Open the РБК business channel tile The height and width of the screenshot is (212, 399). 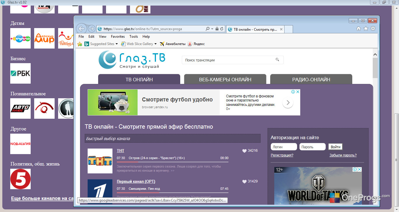pyautogui.click(x=20, y=73)
